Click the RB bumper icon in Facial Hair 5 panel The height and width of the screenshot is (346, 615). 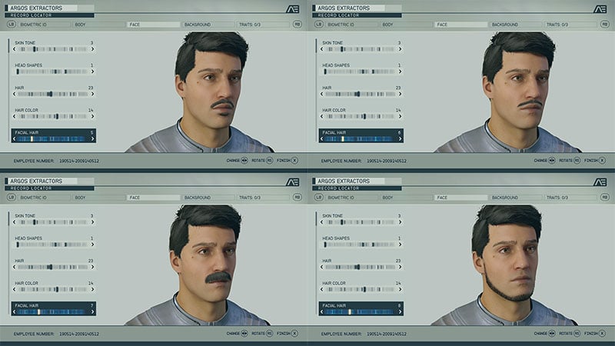coord(298,25)
